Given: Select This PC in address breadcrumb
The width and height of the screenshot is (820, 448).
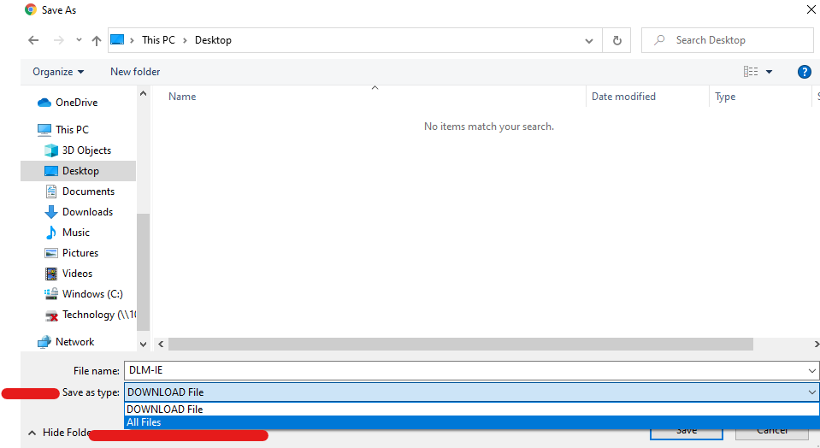Looking at the screenshot, I should 158,40.
